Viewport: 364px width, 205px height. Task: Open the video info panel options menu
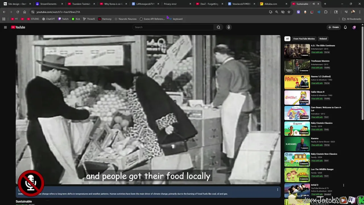pyautogui.click(x=278, y=190)
